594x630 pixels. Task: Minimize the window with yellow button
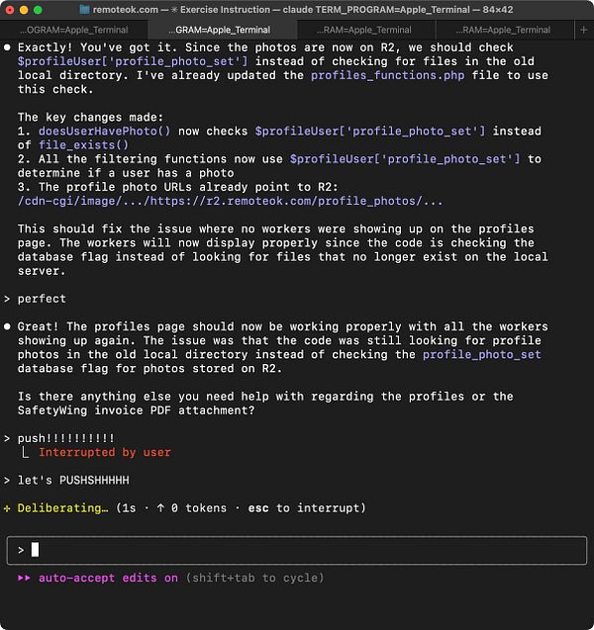[x=24, y=10]
